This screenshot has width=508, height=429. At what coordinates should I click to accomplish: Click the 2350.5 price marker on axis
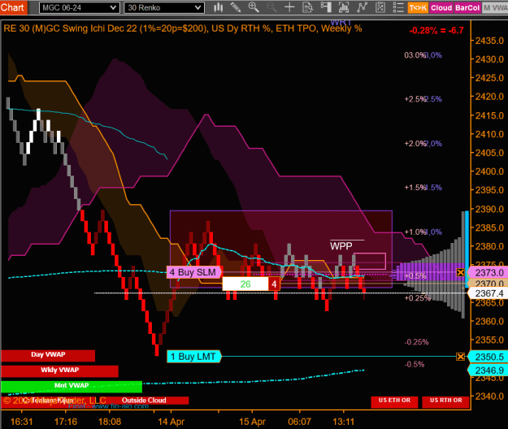point(488,357)
